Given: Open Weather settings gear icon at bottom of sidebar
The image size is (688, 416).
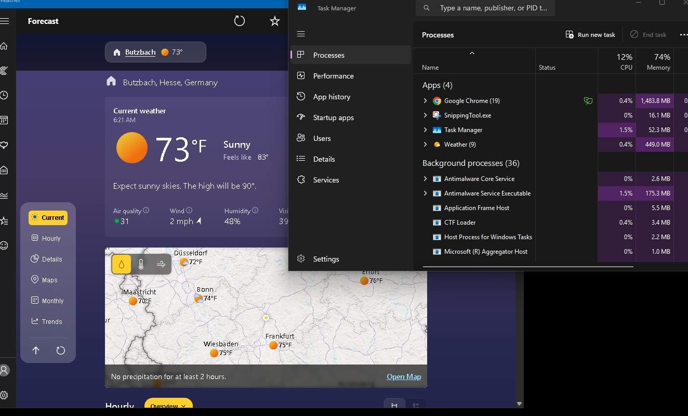Looking at the screenshot, I should [4, 395].
